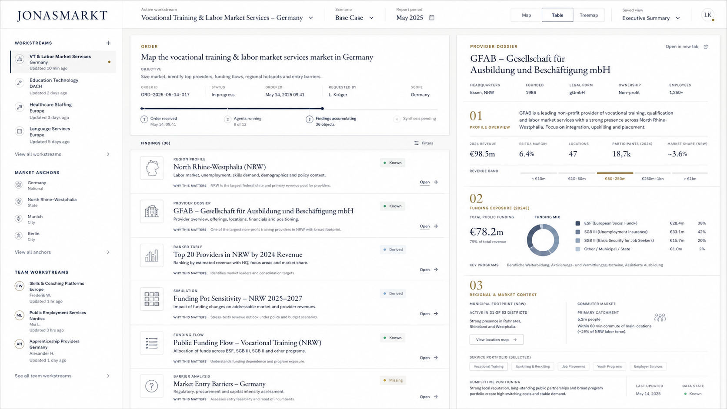727x409 pixels.
Task: Add a new workstream with plus icon
Action: click(108, 43)
